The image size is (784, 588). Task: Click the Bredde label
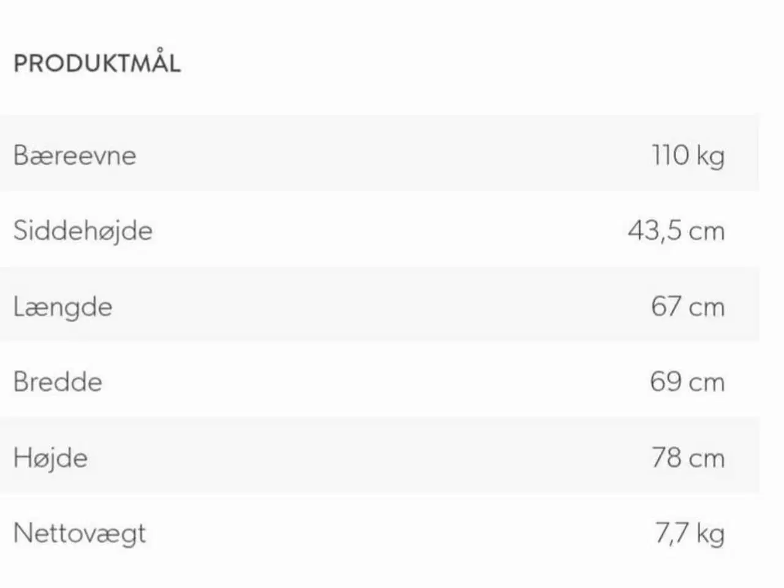click(x=58, y=382)
